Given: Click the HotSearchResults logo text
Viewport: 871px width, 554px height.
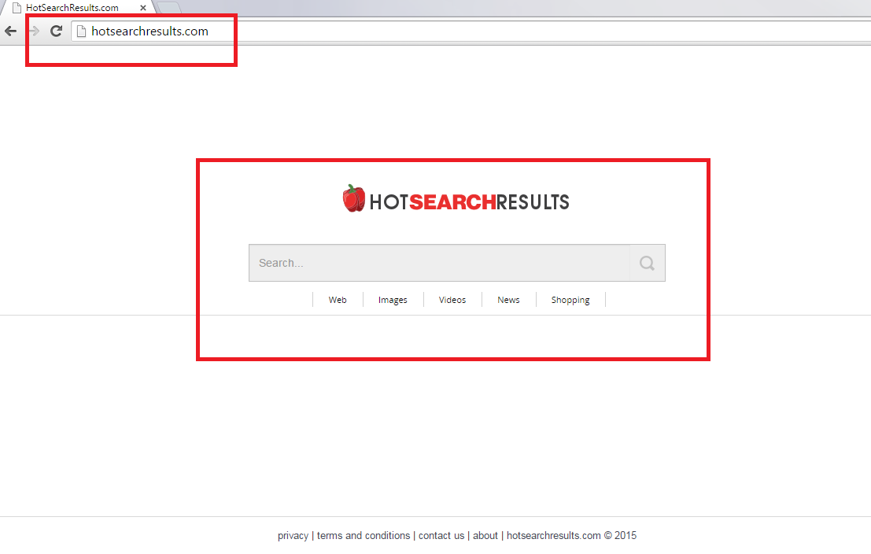Looking at the screenshot, I should click(470, 202).
